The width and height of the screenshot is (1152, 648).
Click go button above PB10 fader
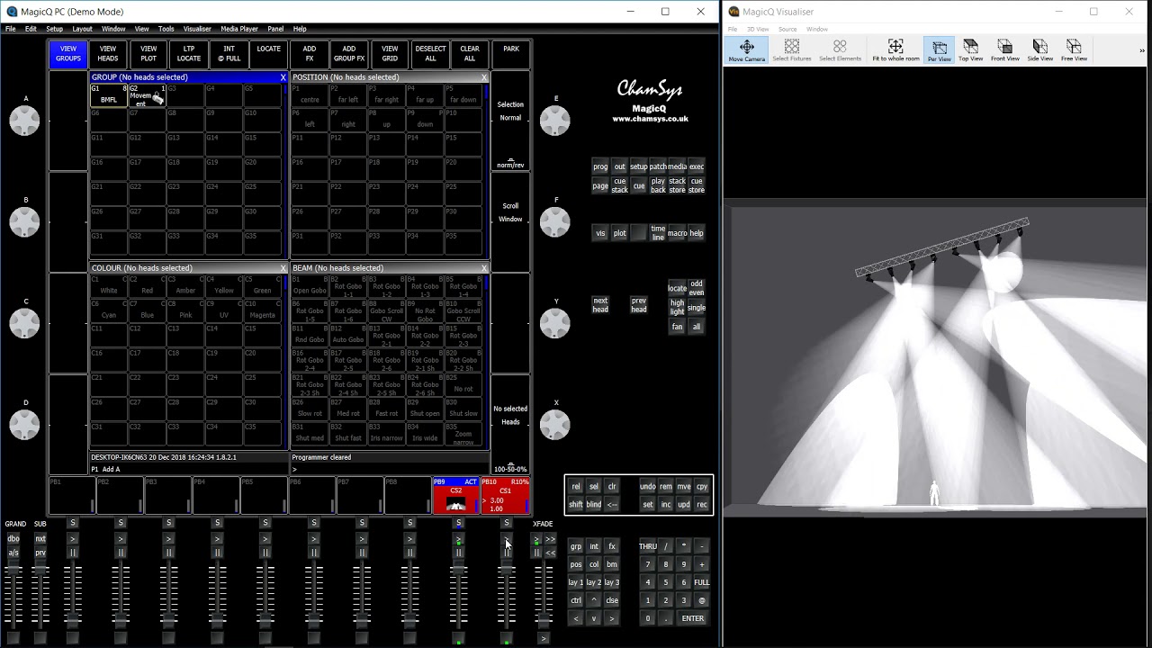[x=507, y=539]
